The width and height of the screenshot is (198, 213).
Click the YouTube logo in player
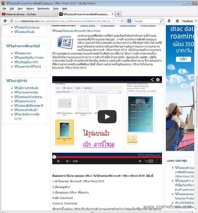pyautogui.click(x=149, y=161)
